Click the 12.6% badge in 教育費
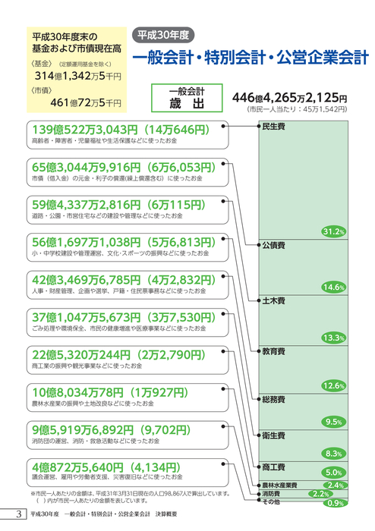Image resolution: width=375 pixels, height=531 pixels. pos(334,385)
